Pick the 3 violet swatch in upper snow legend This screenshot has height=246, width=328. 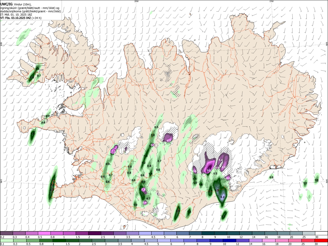120,233
